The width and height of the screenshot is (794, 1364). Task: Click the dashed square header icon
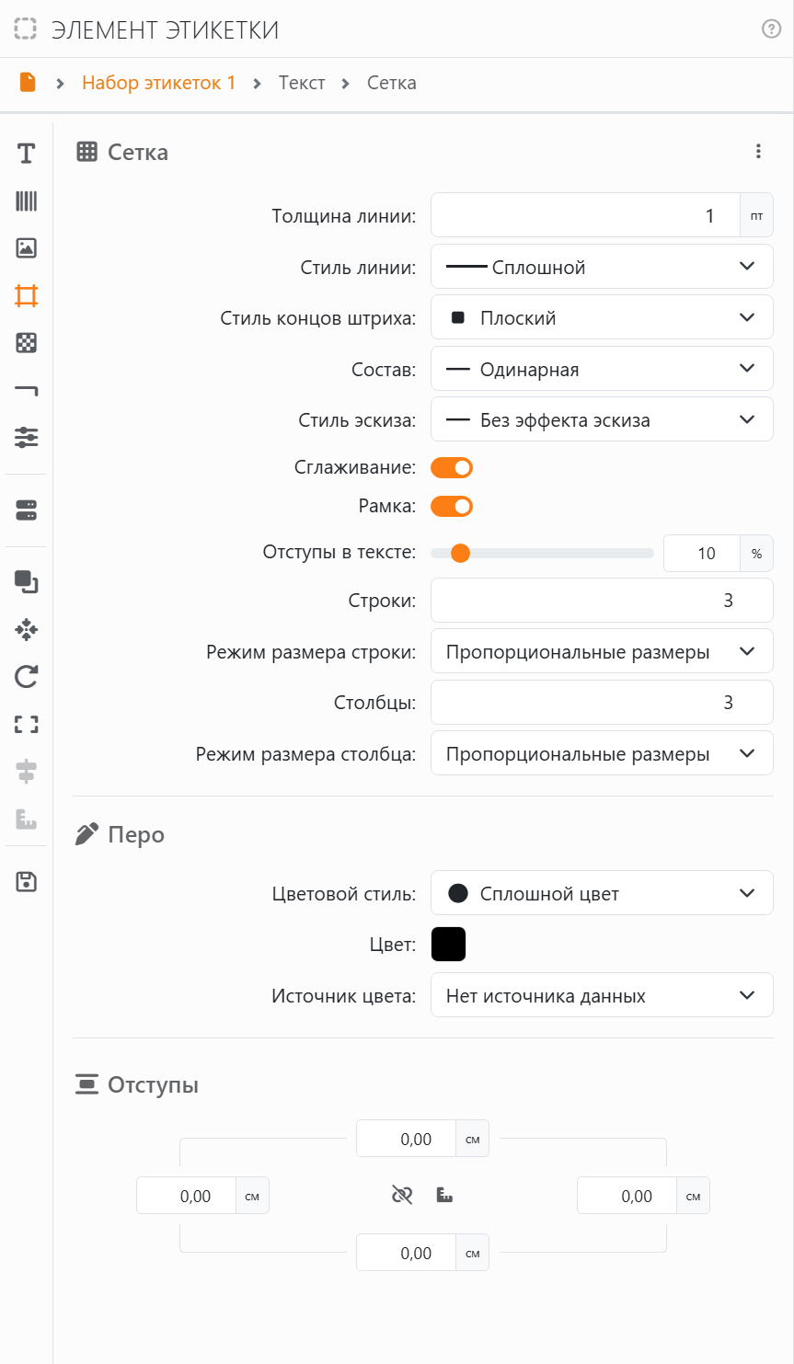[x=26, y=29]
